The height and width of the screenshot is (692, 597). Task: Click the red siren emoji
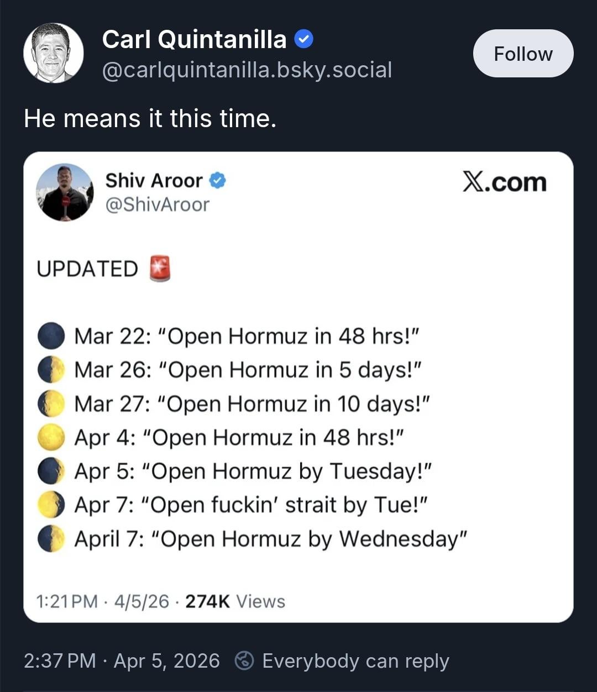[x=160, y=269]
